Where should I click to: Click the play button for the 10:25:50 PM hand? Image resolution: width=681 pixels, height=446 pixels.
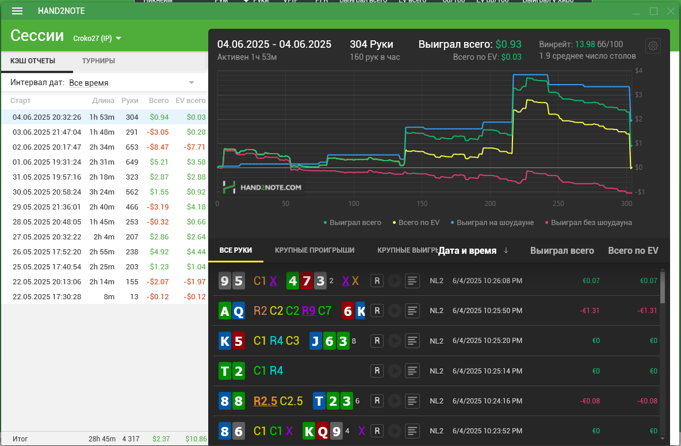tap(395, 311)
